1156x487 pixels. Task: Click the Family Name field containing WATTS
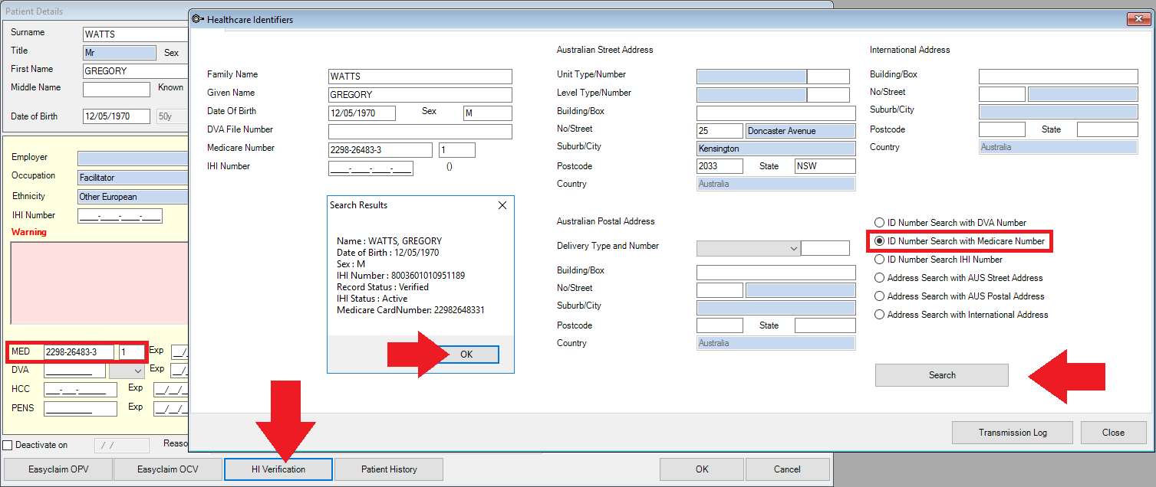420,77
